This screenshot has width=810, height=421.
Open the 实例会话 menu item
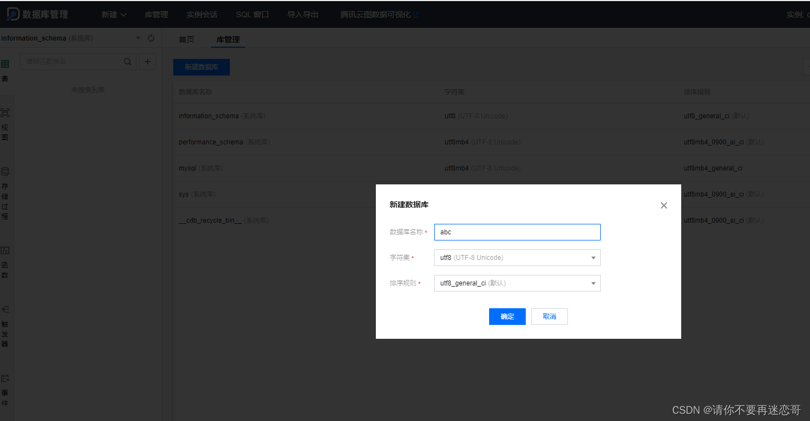tap(202, 14)
